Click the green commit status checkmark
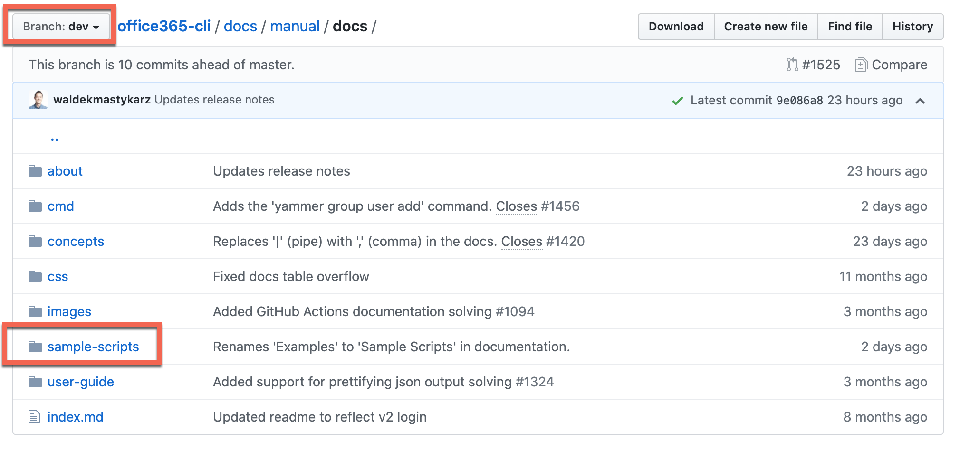Image resolution: width=960 pixels, height=450 pixels. (677, 101)
